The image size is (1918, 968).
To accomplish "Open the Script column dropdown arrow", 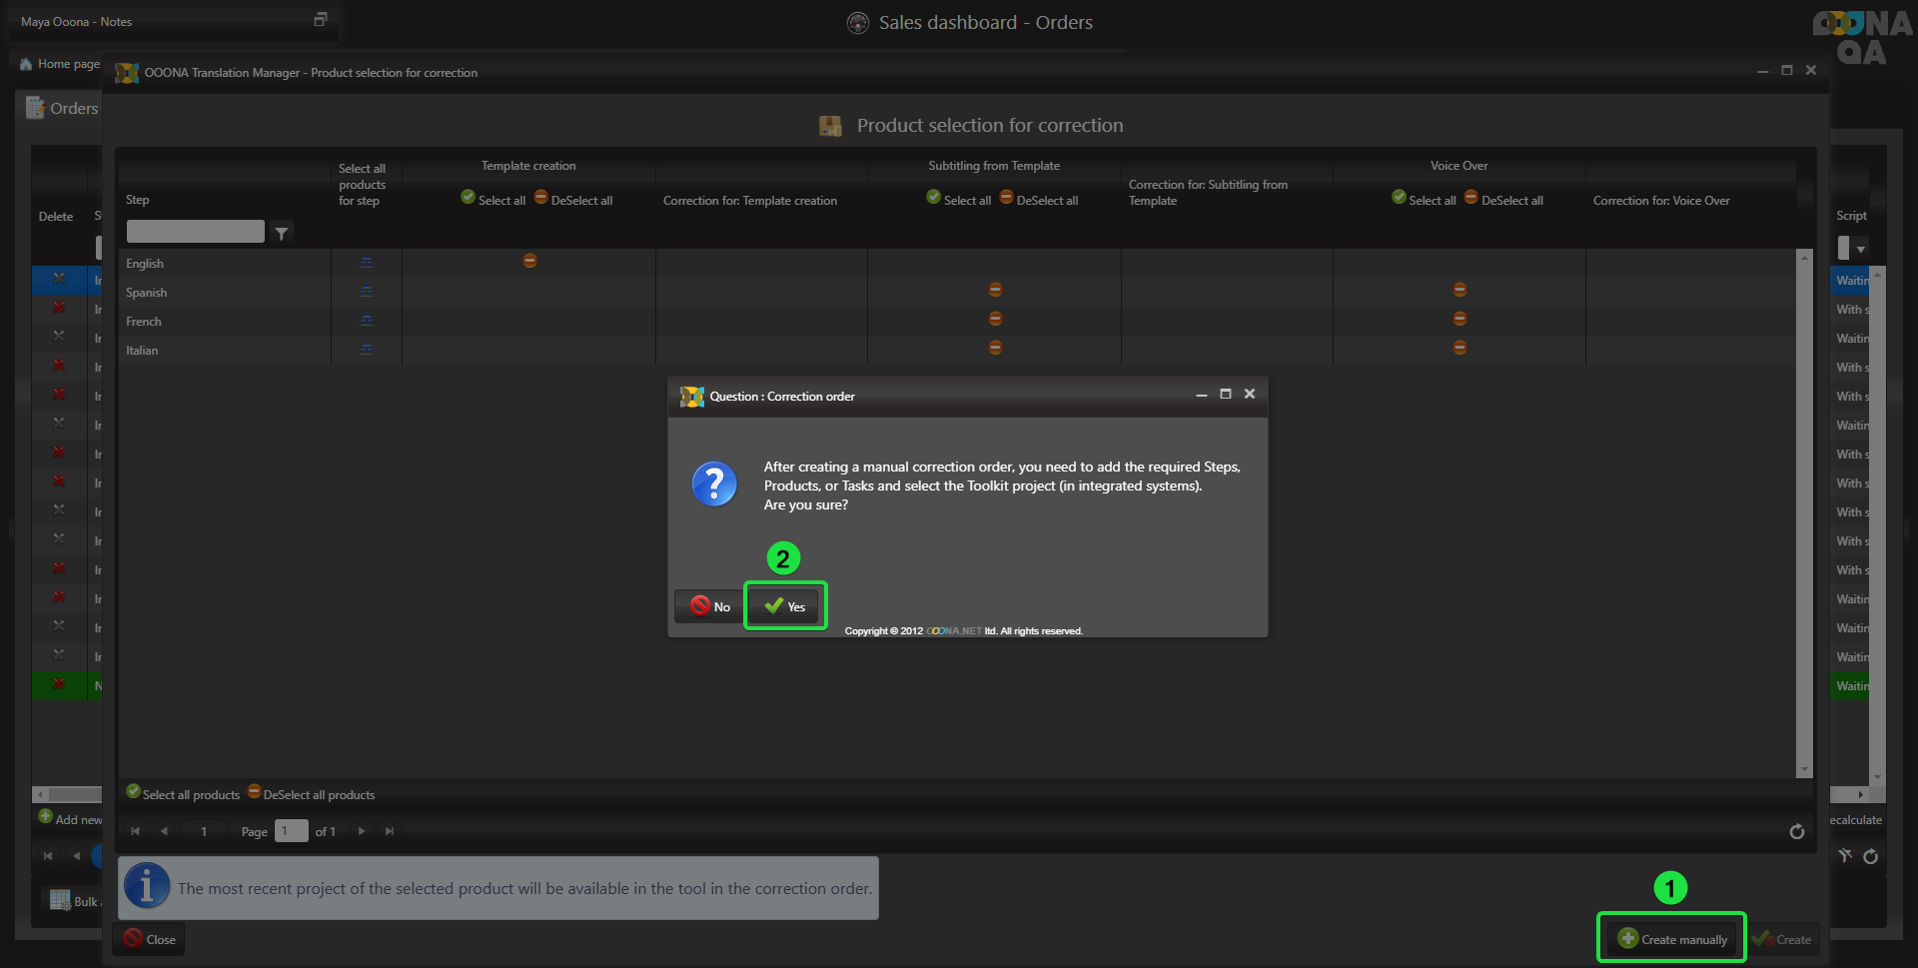I will pos(1860,248).
